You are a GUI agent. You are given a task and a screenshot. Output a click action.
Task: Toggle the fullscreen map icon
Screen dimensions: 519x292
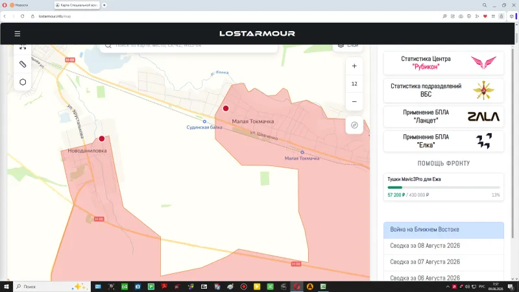click(x=23, y=47)
